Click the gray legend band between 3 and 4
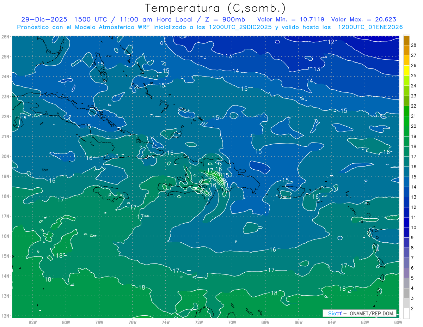The height and width of the screenshot is (327, 423). click(407, 293)
